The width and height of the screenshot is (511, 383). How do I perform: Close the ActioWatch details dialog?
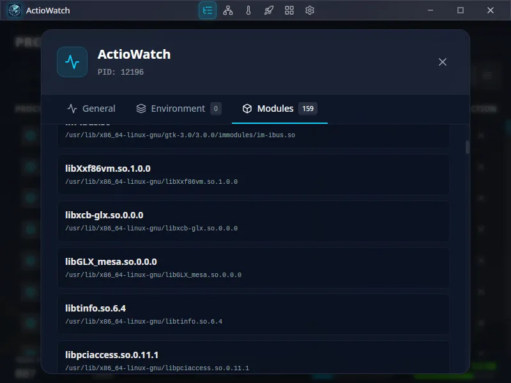(x=443, y=62)
